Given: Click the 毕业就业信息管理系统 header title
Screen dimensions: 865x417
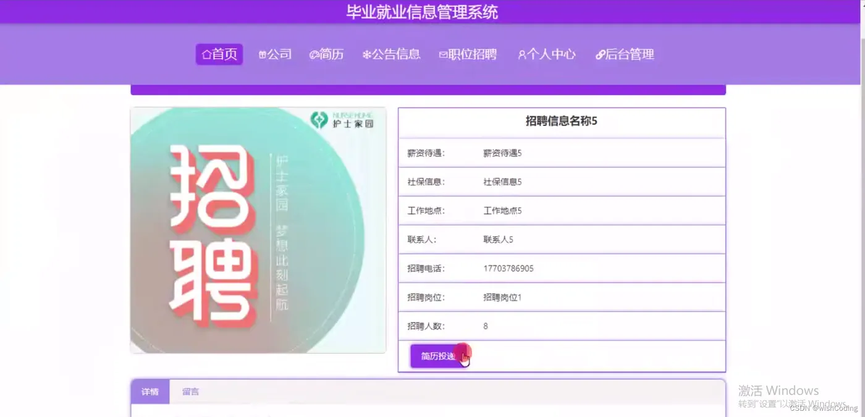Looking at the screenshot, I should [x=422, y=12].
